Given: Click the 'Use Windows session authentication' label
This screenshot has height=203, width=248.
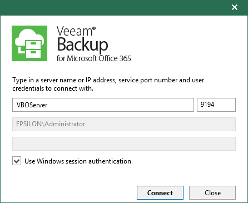Looking at the screenshot, I should 78,161.
